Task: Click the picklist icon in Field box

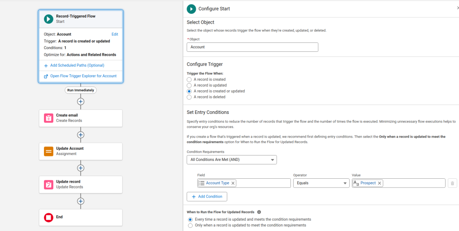Action: (x=202, y=183)
